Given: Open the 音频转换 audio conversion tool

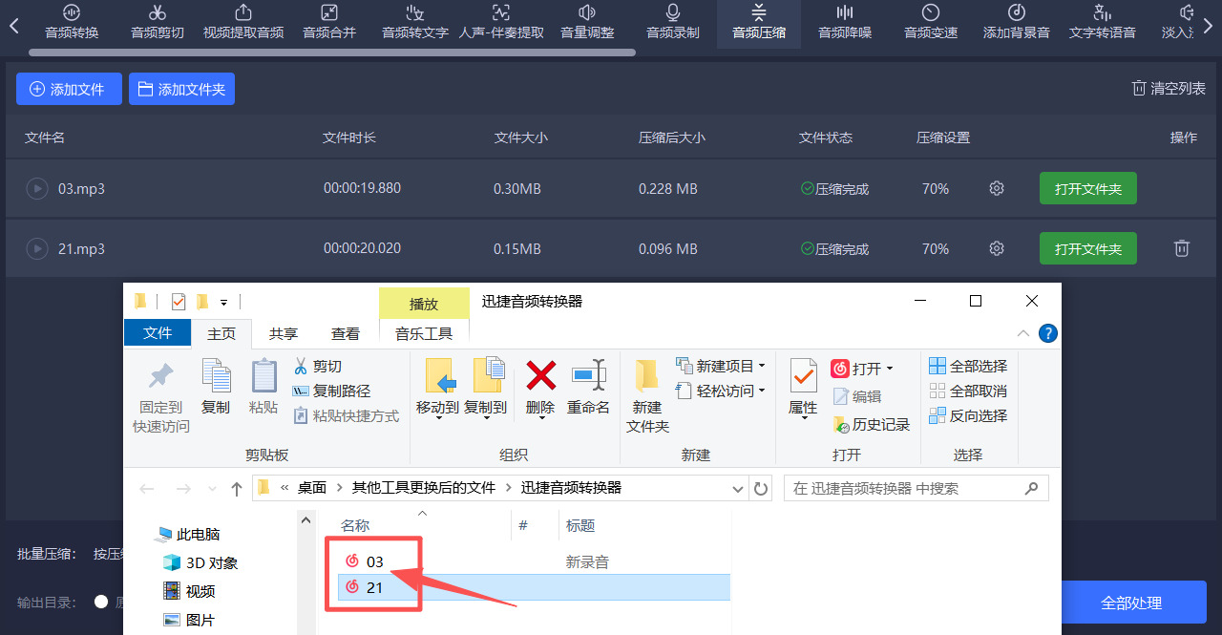Looking at the screenshot, I should click(x=72, y=22).
